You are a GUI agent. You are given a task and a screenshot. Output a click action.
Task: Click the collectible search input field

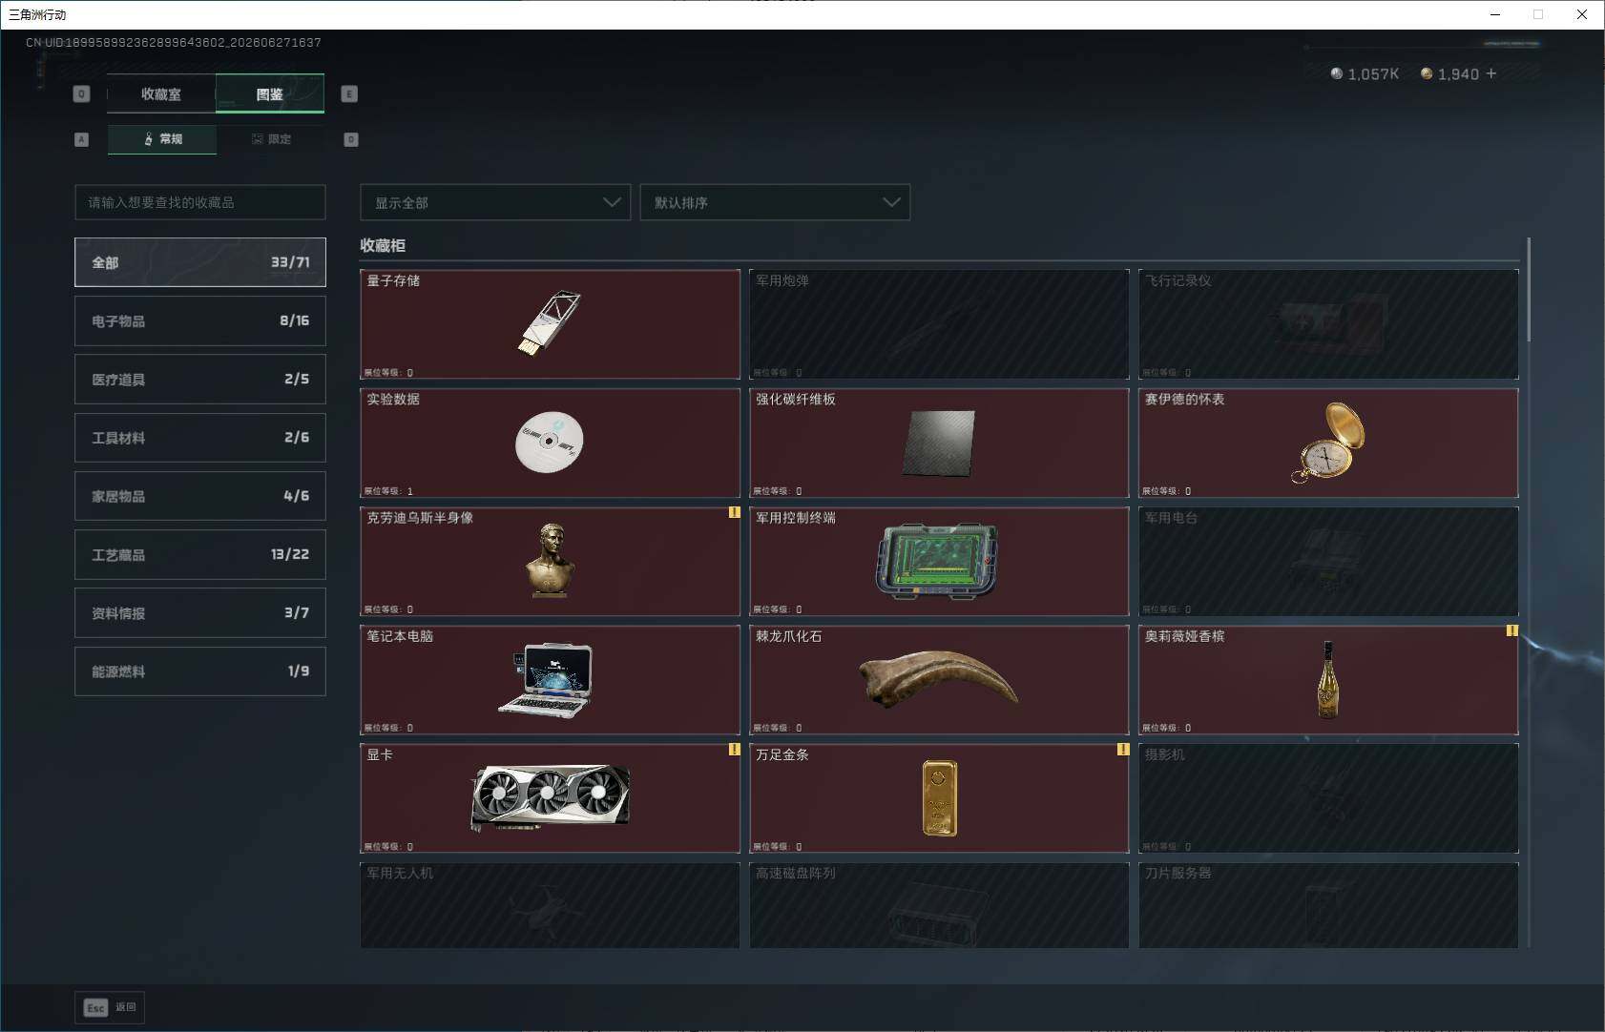click(200, 202)
